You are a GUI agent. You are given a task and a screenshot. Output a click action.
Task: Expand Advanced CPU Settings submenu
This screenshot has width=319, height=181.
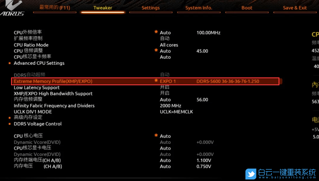coord(39,63)
